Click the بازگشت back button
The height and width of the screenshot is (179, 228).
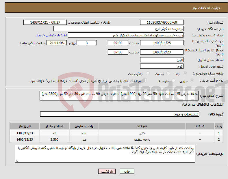point(107,171)
